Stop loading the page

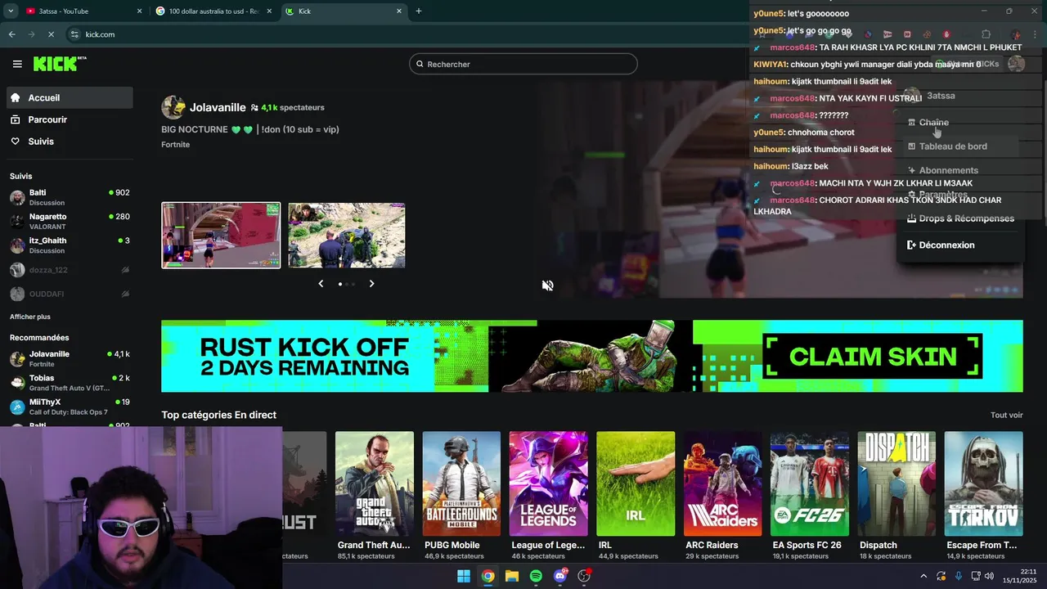[51, 34]
